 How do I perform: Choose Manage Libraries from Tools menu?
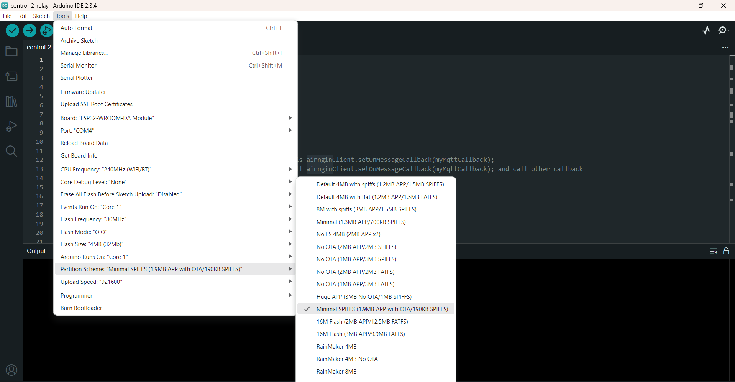point(84,53)
